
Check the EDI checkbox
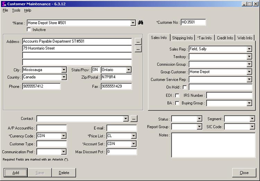(177, 95)
